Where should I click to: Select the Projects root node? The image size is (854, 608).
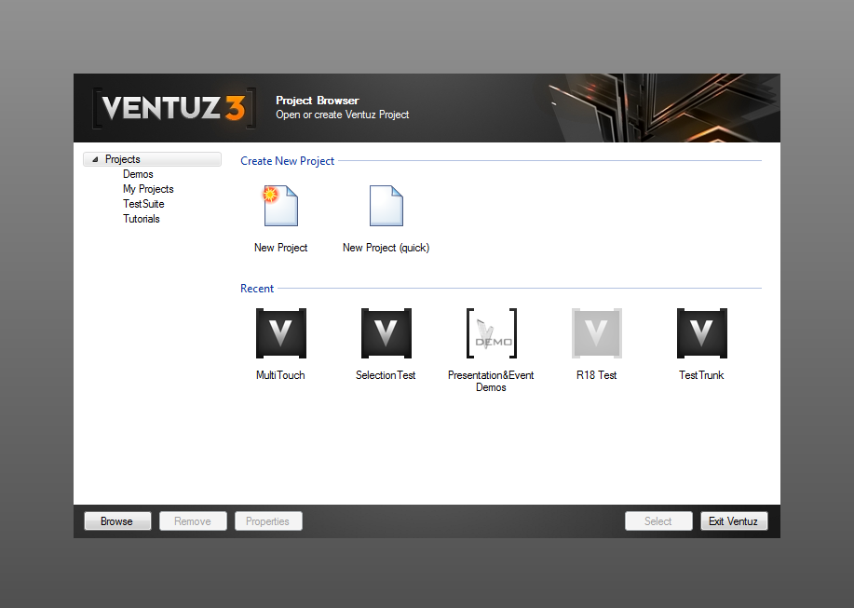coord(123,159)
